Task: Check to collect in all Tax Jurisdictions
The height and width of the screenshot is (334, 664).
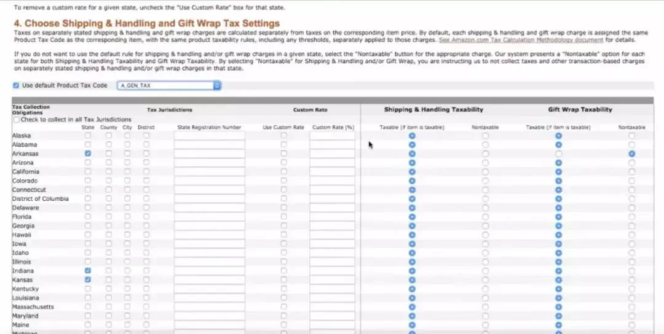Action: click(x=17, y=120)
